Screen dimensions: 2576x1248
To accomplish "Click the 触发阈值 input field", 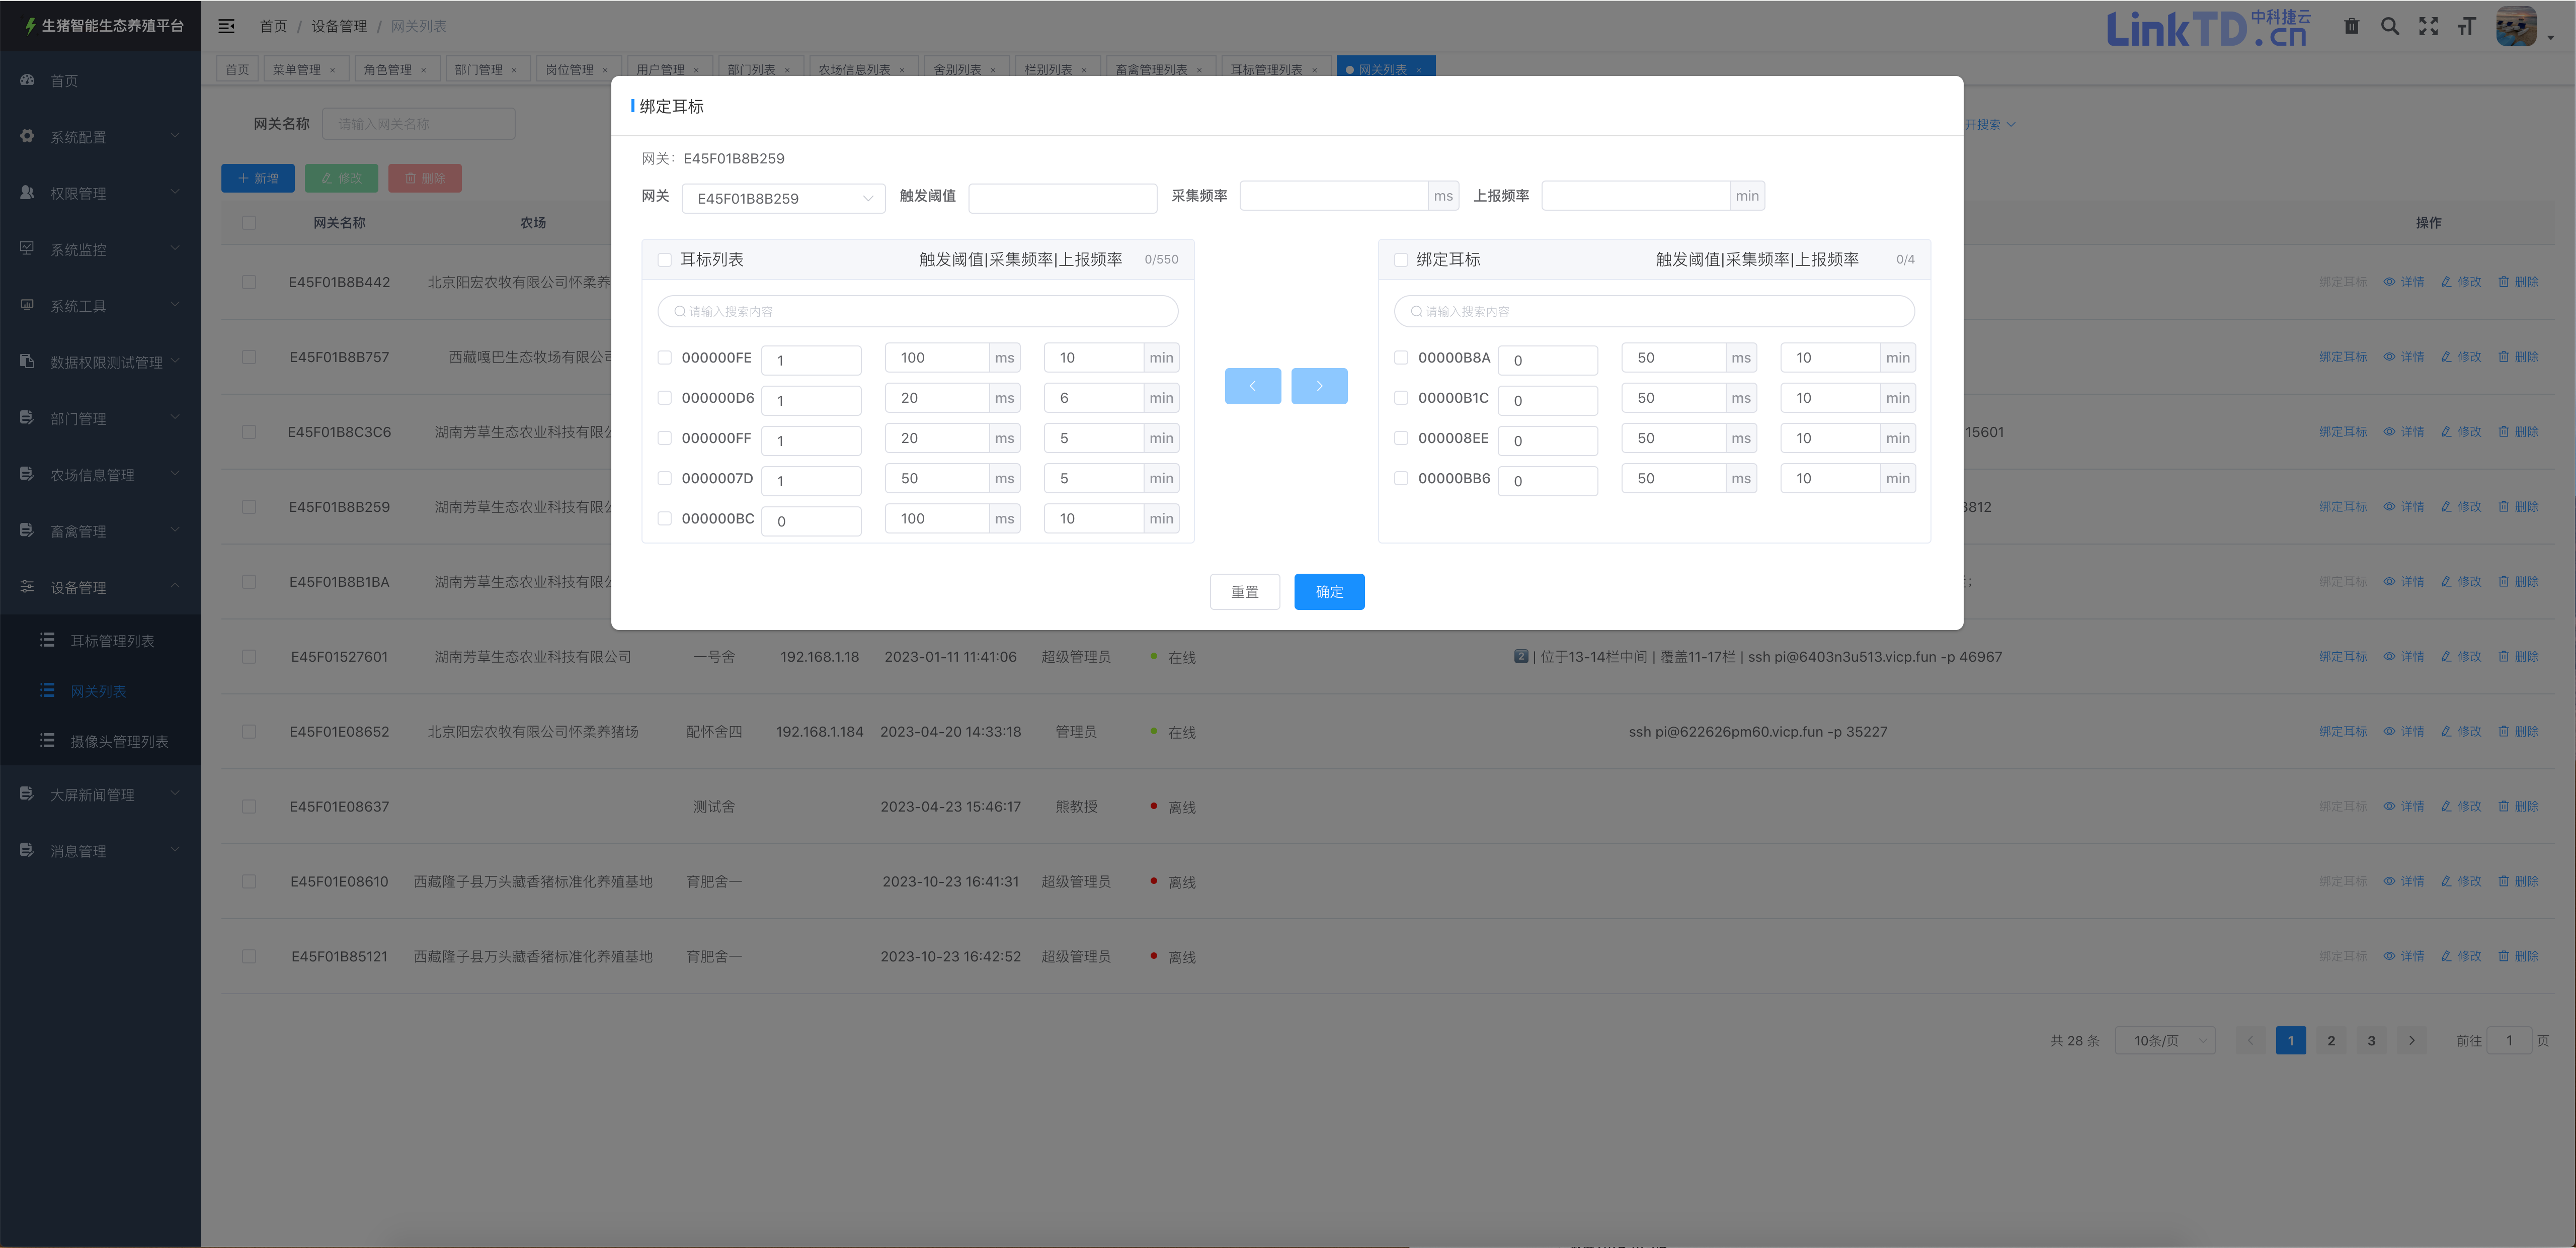I will (x=1062, y=199).
